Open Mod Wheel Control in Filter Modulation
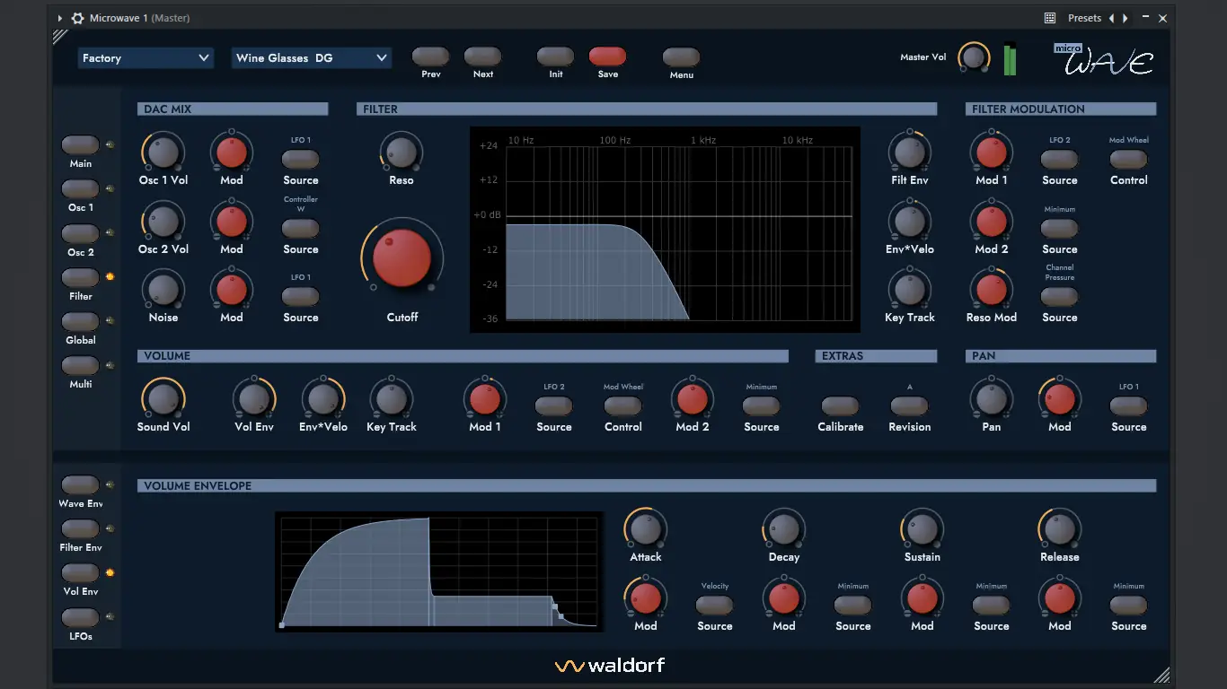 (x=1129, y=160)
